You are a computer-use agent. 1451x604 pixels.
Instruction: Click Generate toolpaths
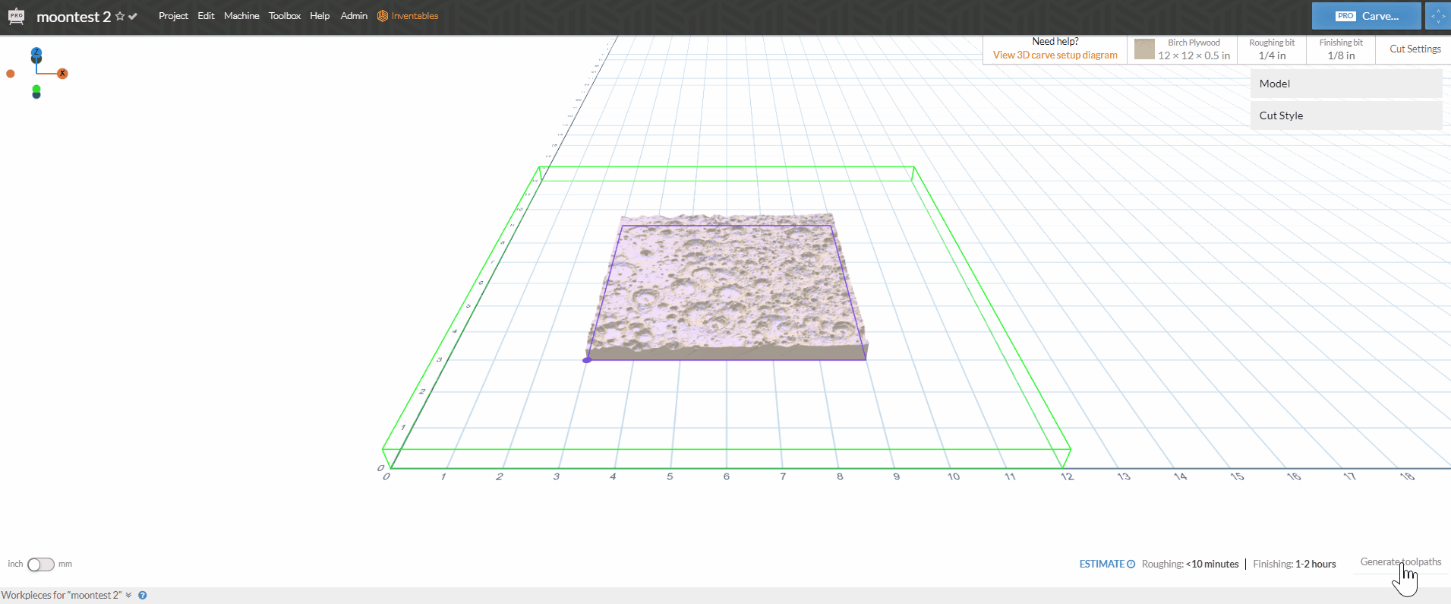[x=1400, y=562]
